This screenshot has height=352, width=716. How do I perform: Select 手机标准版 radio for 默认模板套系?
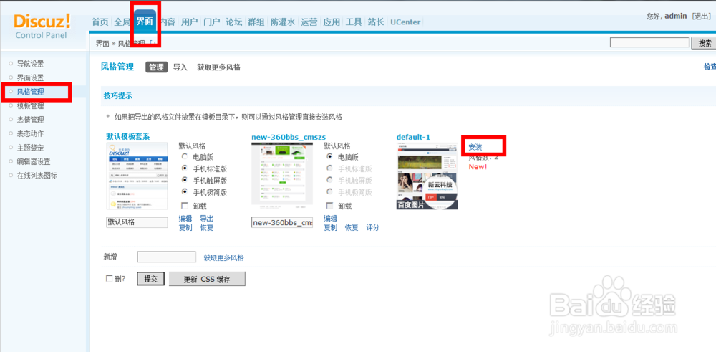tap(185, 168)
